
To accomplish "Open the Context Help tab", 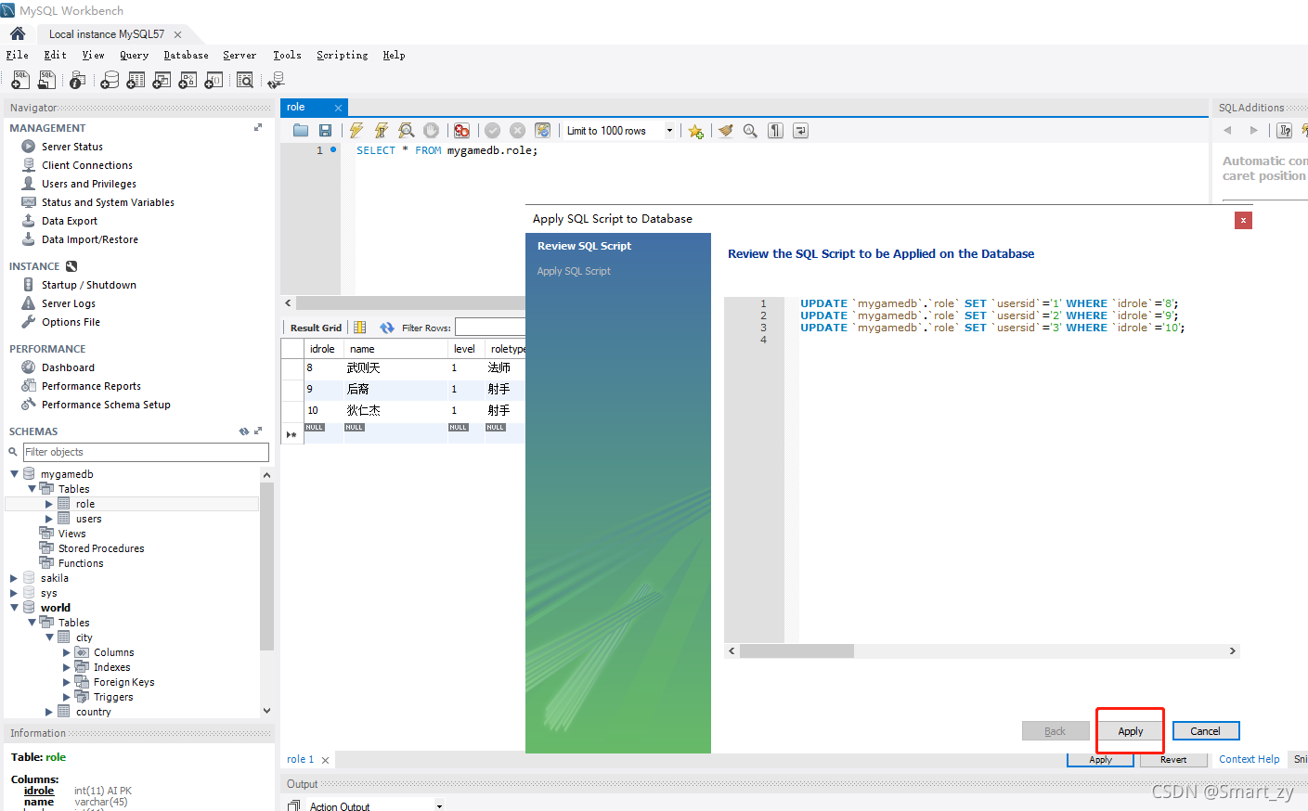I will (x=1249, y=759).
